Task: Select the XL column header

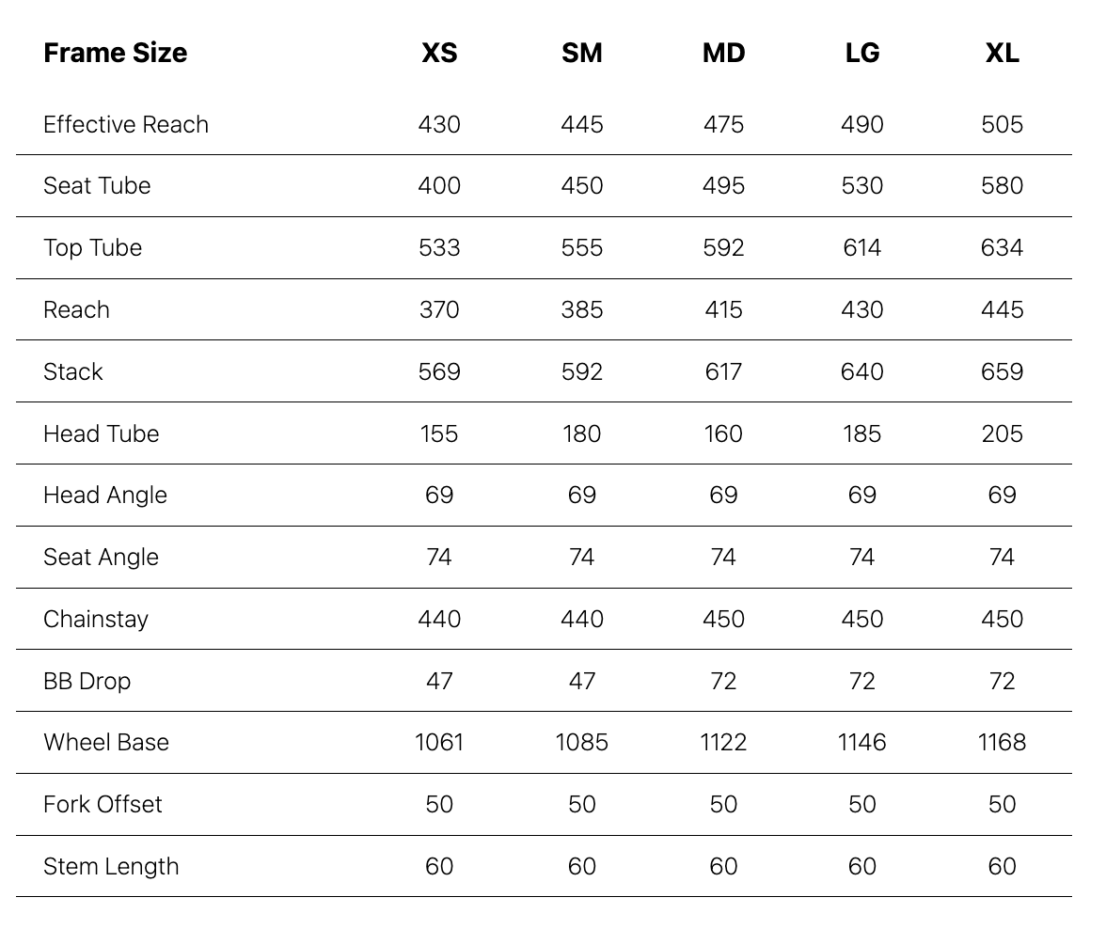Action: [1003, 53]
